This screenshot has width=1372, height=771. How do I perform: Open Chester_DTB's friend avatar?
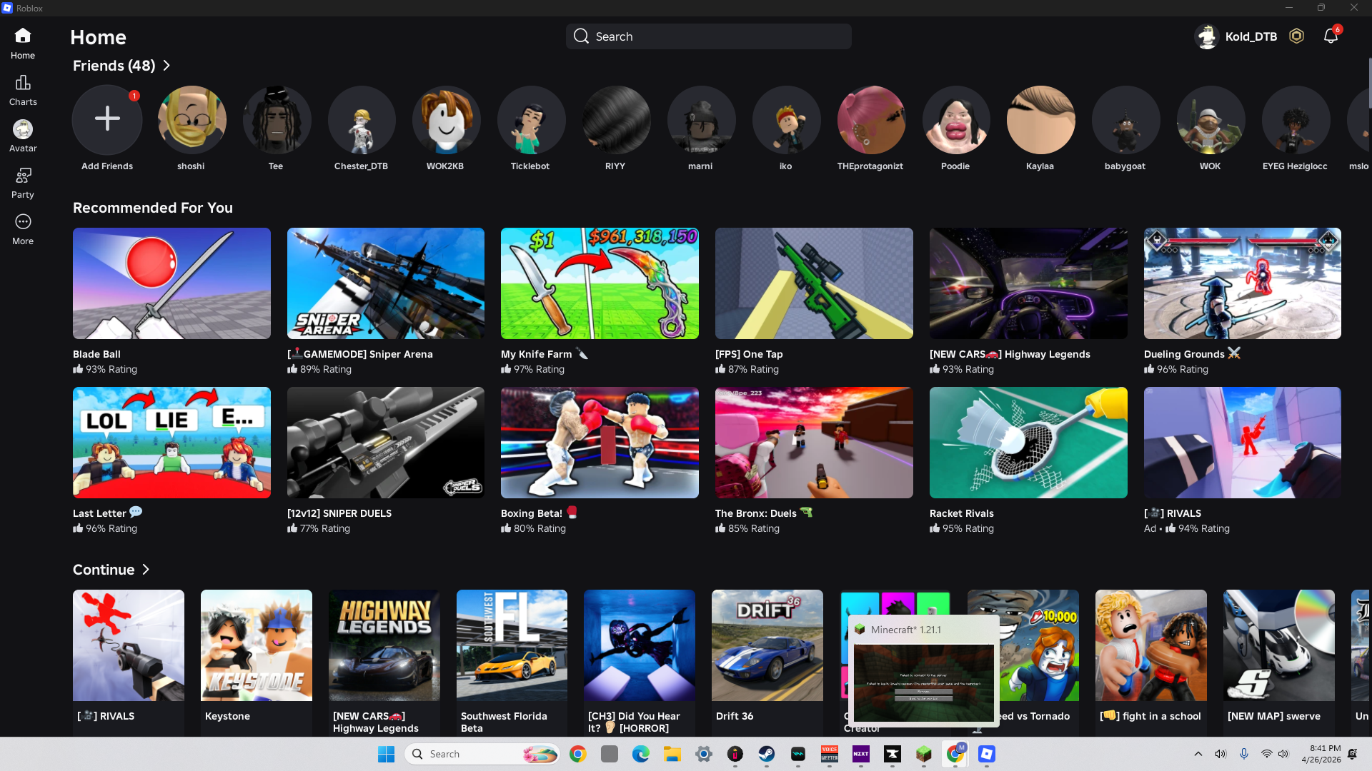point(362,119)
